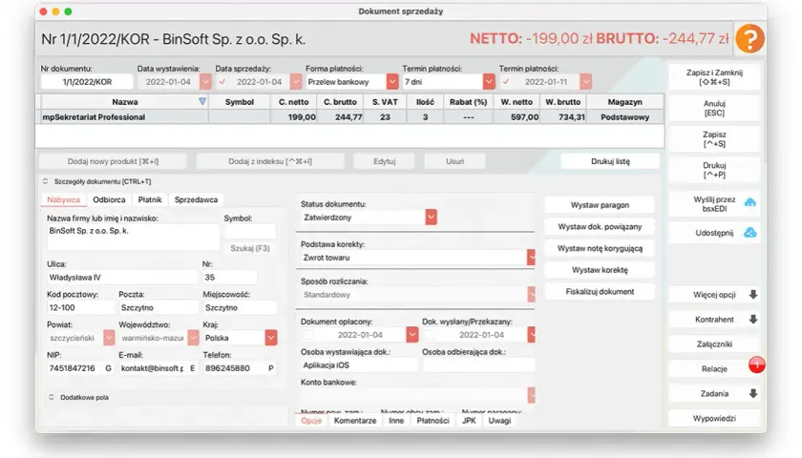This screenshot has height=458, width=802.
Task: Toggle the Data sprzedaży checkmark
Action: pyautogui.click(x=222, y=82)
